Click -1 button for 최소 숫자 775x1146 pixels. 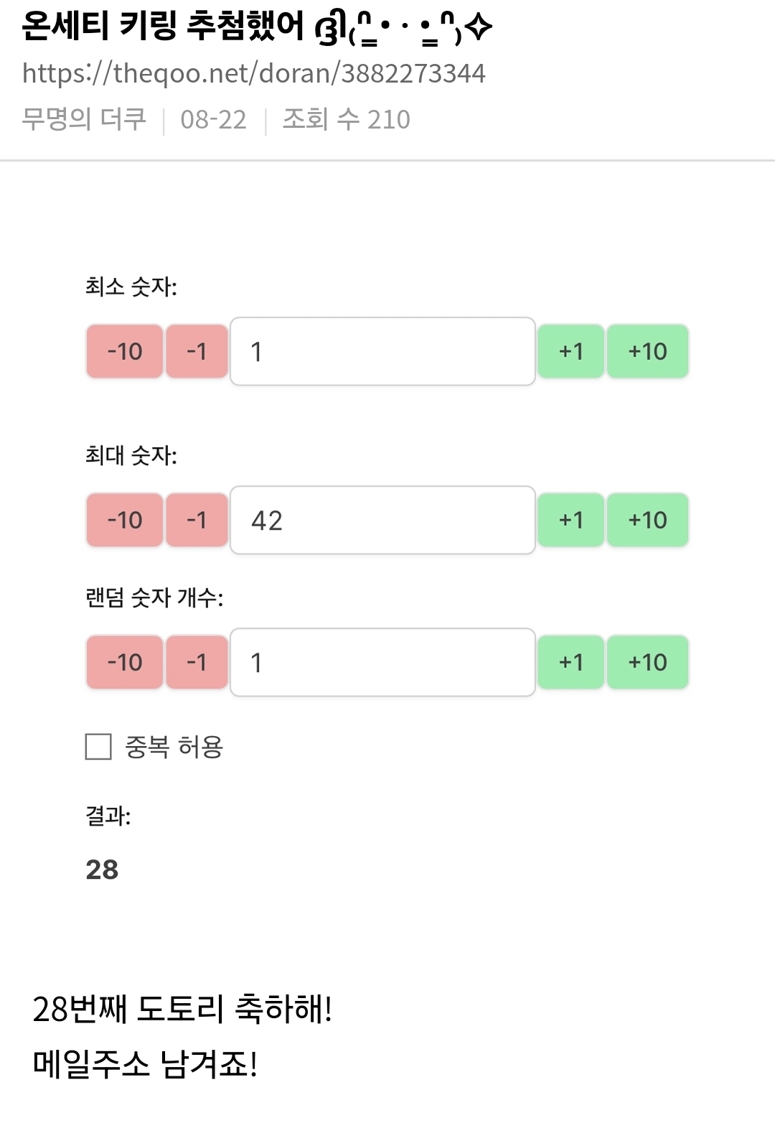(x=197, y=351)
